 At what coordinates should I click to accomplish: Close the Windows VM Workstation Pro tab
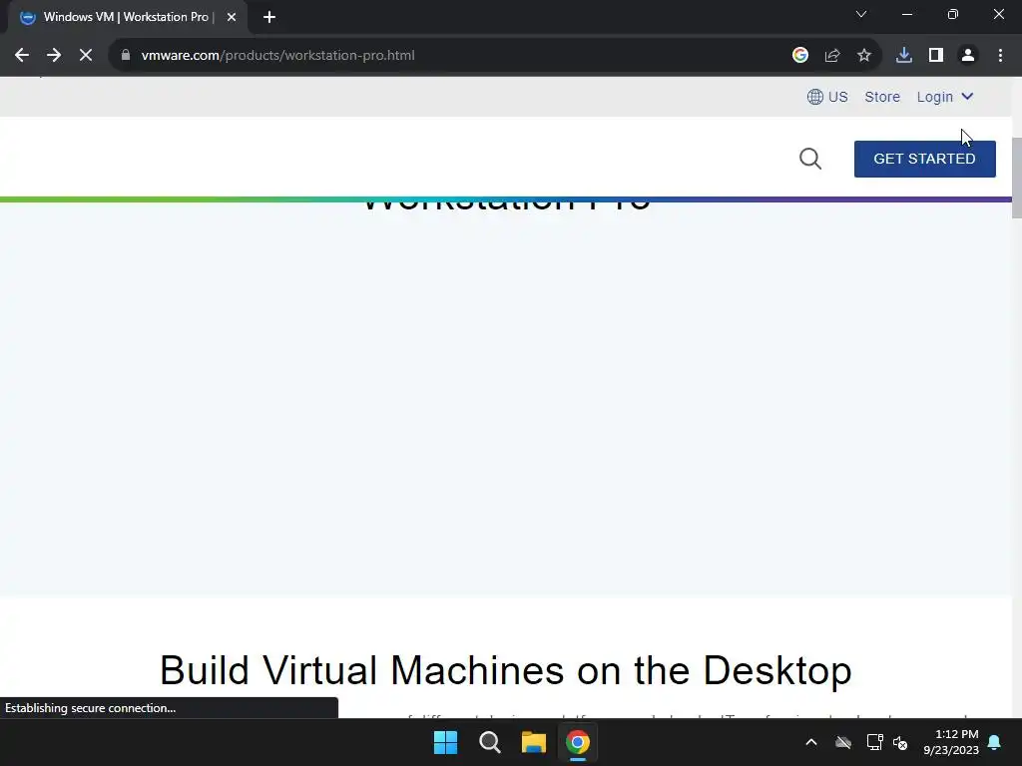232,18
